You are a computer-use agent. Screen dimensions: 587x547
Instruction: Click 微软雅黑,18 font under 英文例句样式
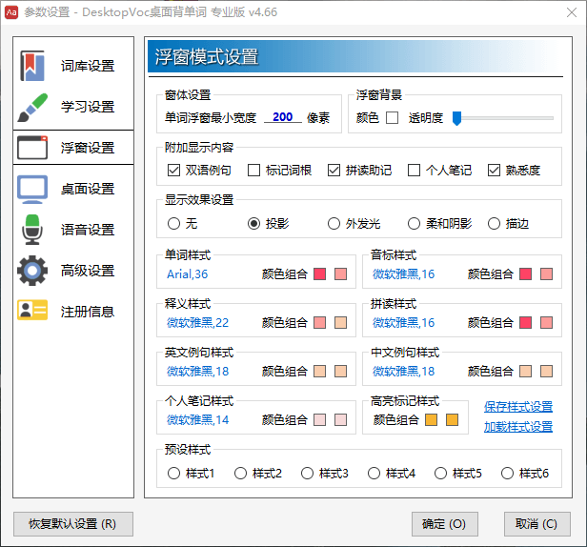coord(197,372)
